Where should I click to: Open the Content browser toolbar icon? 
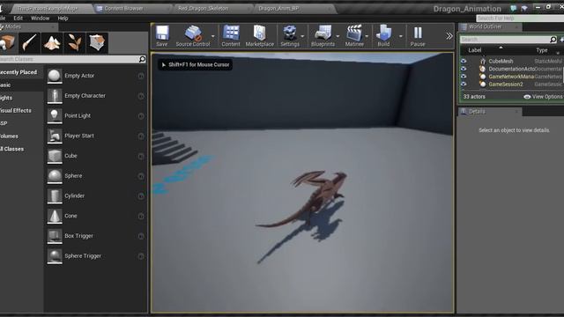tap(231, 36)
